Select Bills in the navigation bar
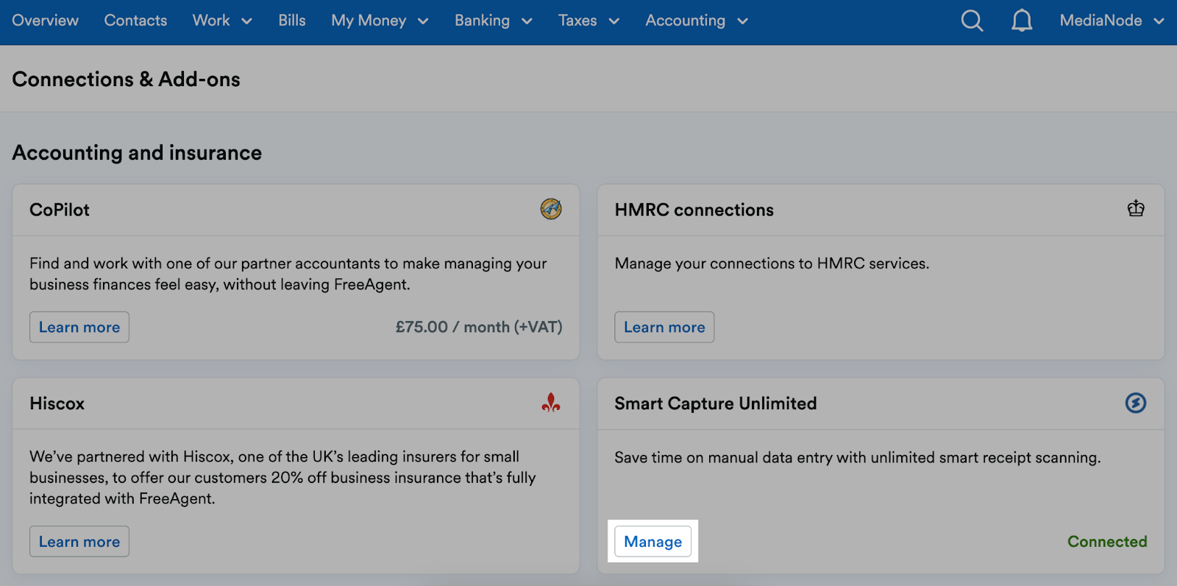This screenshot has height=586, width=1177. 292,21
